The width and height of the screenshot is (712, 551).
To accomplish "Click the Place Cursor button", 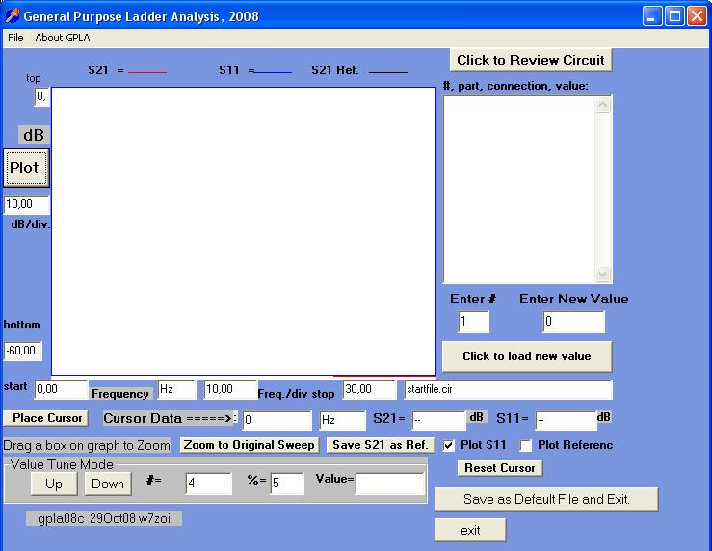I will coord(45,418).
